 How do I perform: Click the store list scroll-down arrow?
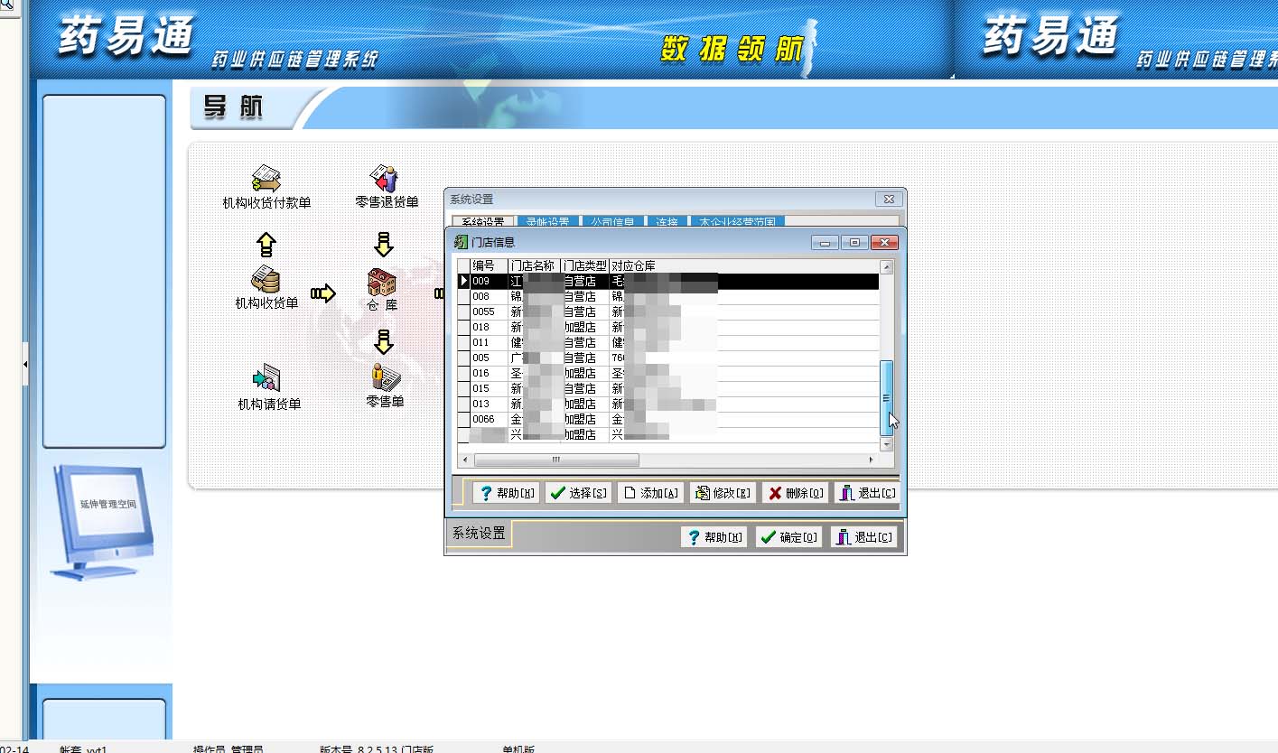tap(886, 444)
